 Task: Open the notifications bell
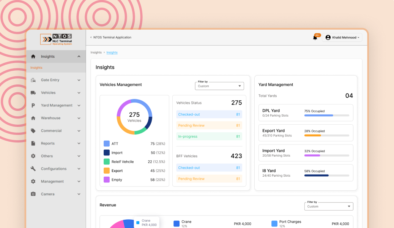[x=315, y=38]
